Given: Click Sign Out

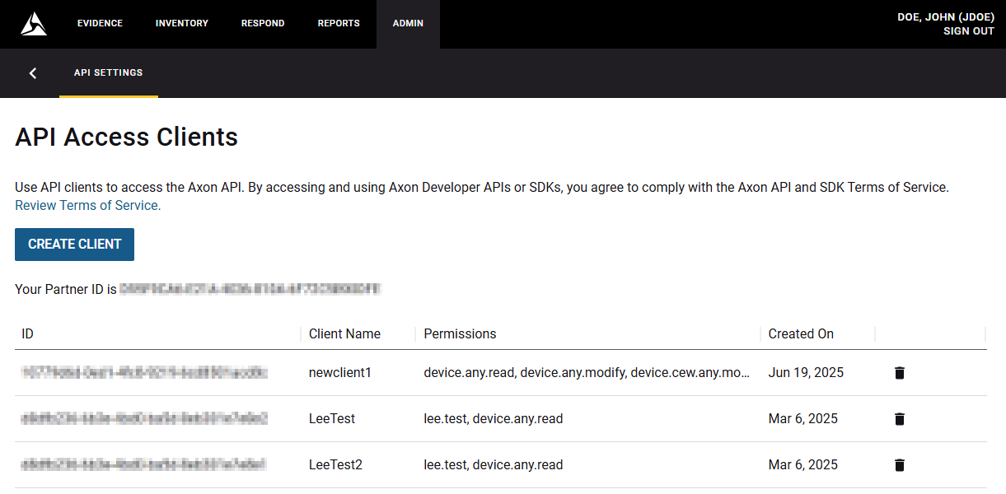Looking at the screenshot, I should click(969, 31).
